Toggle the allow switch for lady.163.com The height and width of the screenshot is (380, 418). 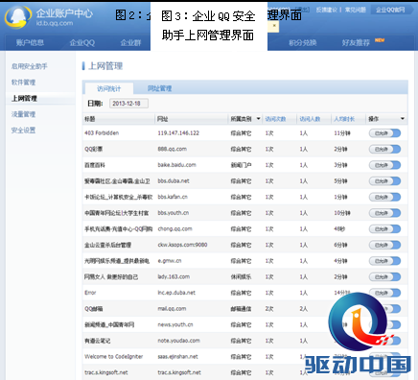pos(384,277)
